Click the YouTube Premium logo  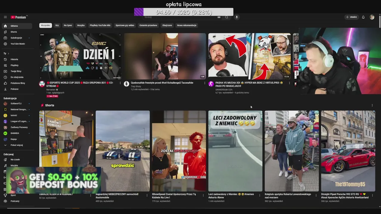[19, 17]
